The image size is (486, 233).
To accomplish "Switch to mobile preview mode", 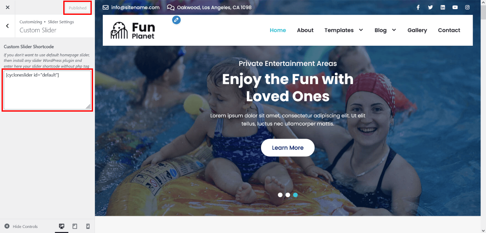I will [88, 226].
